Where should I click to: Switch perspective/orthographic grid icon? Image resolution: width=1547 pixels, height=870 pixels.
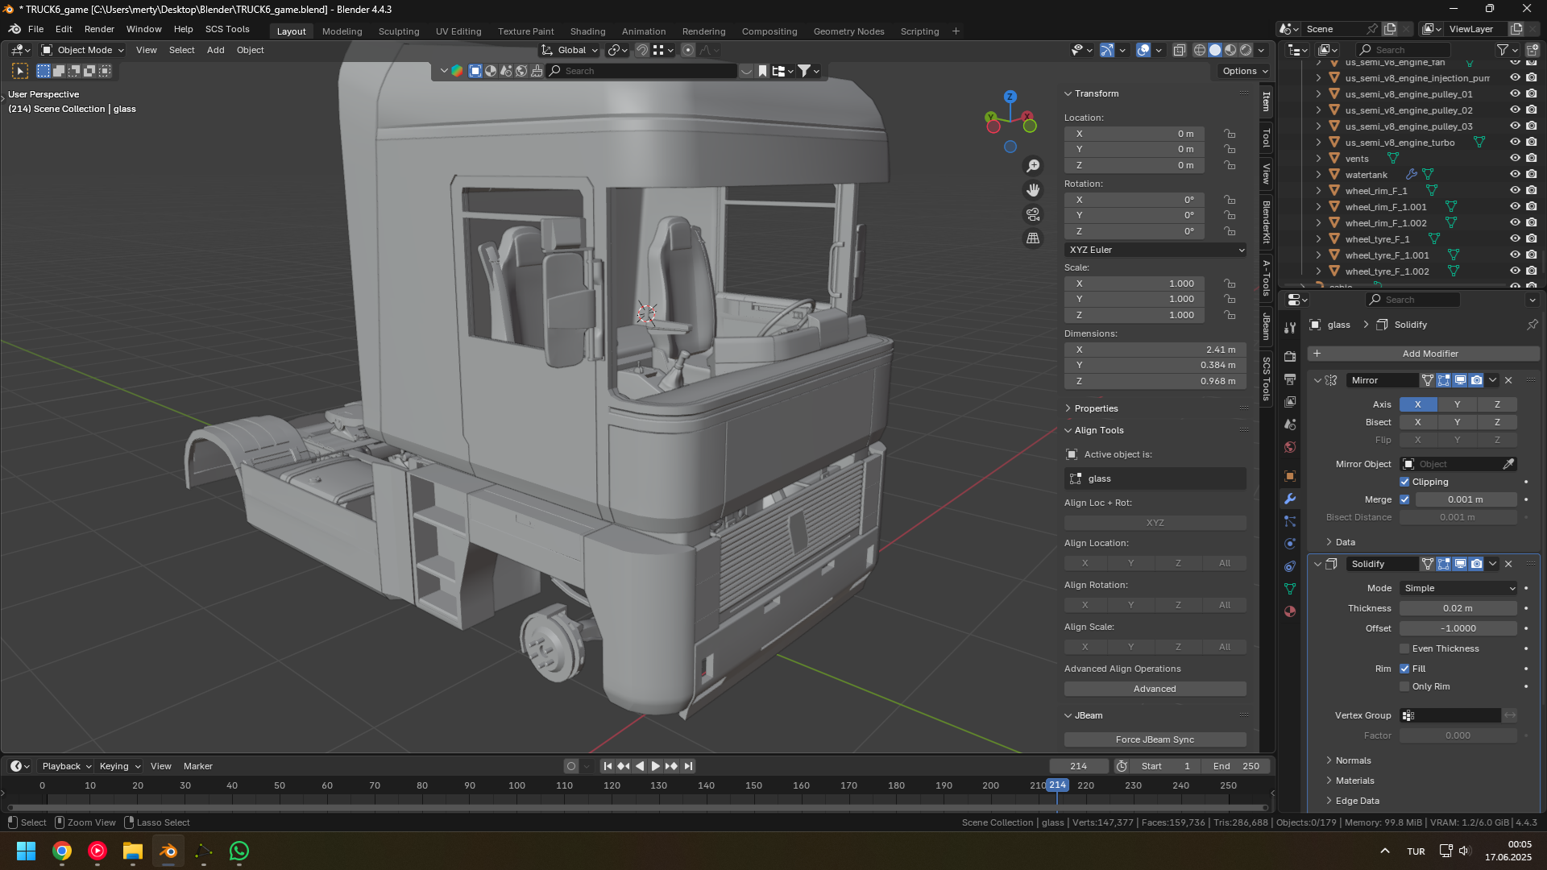point(1033,238)
